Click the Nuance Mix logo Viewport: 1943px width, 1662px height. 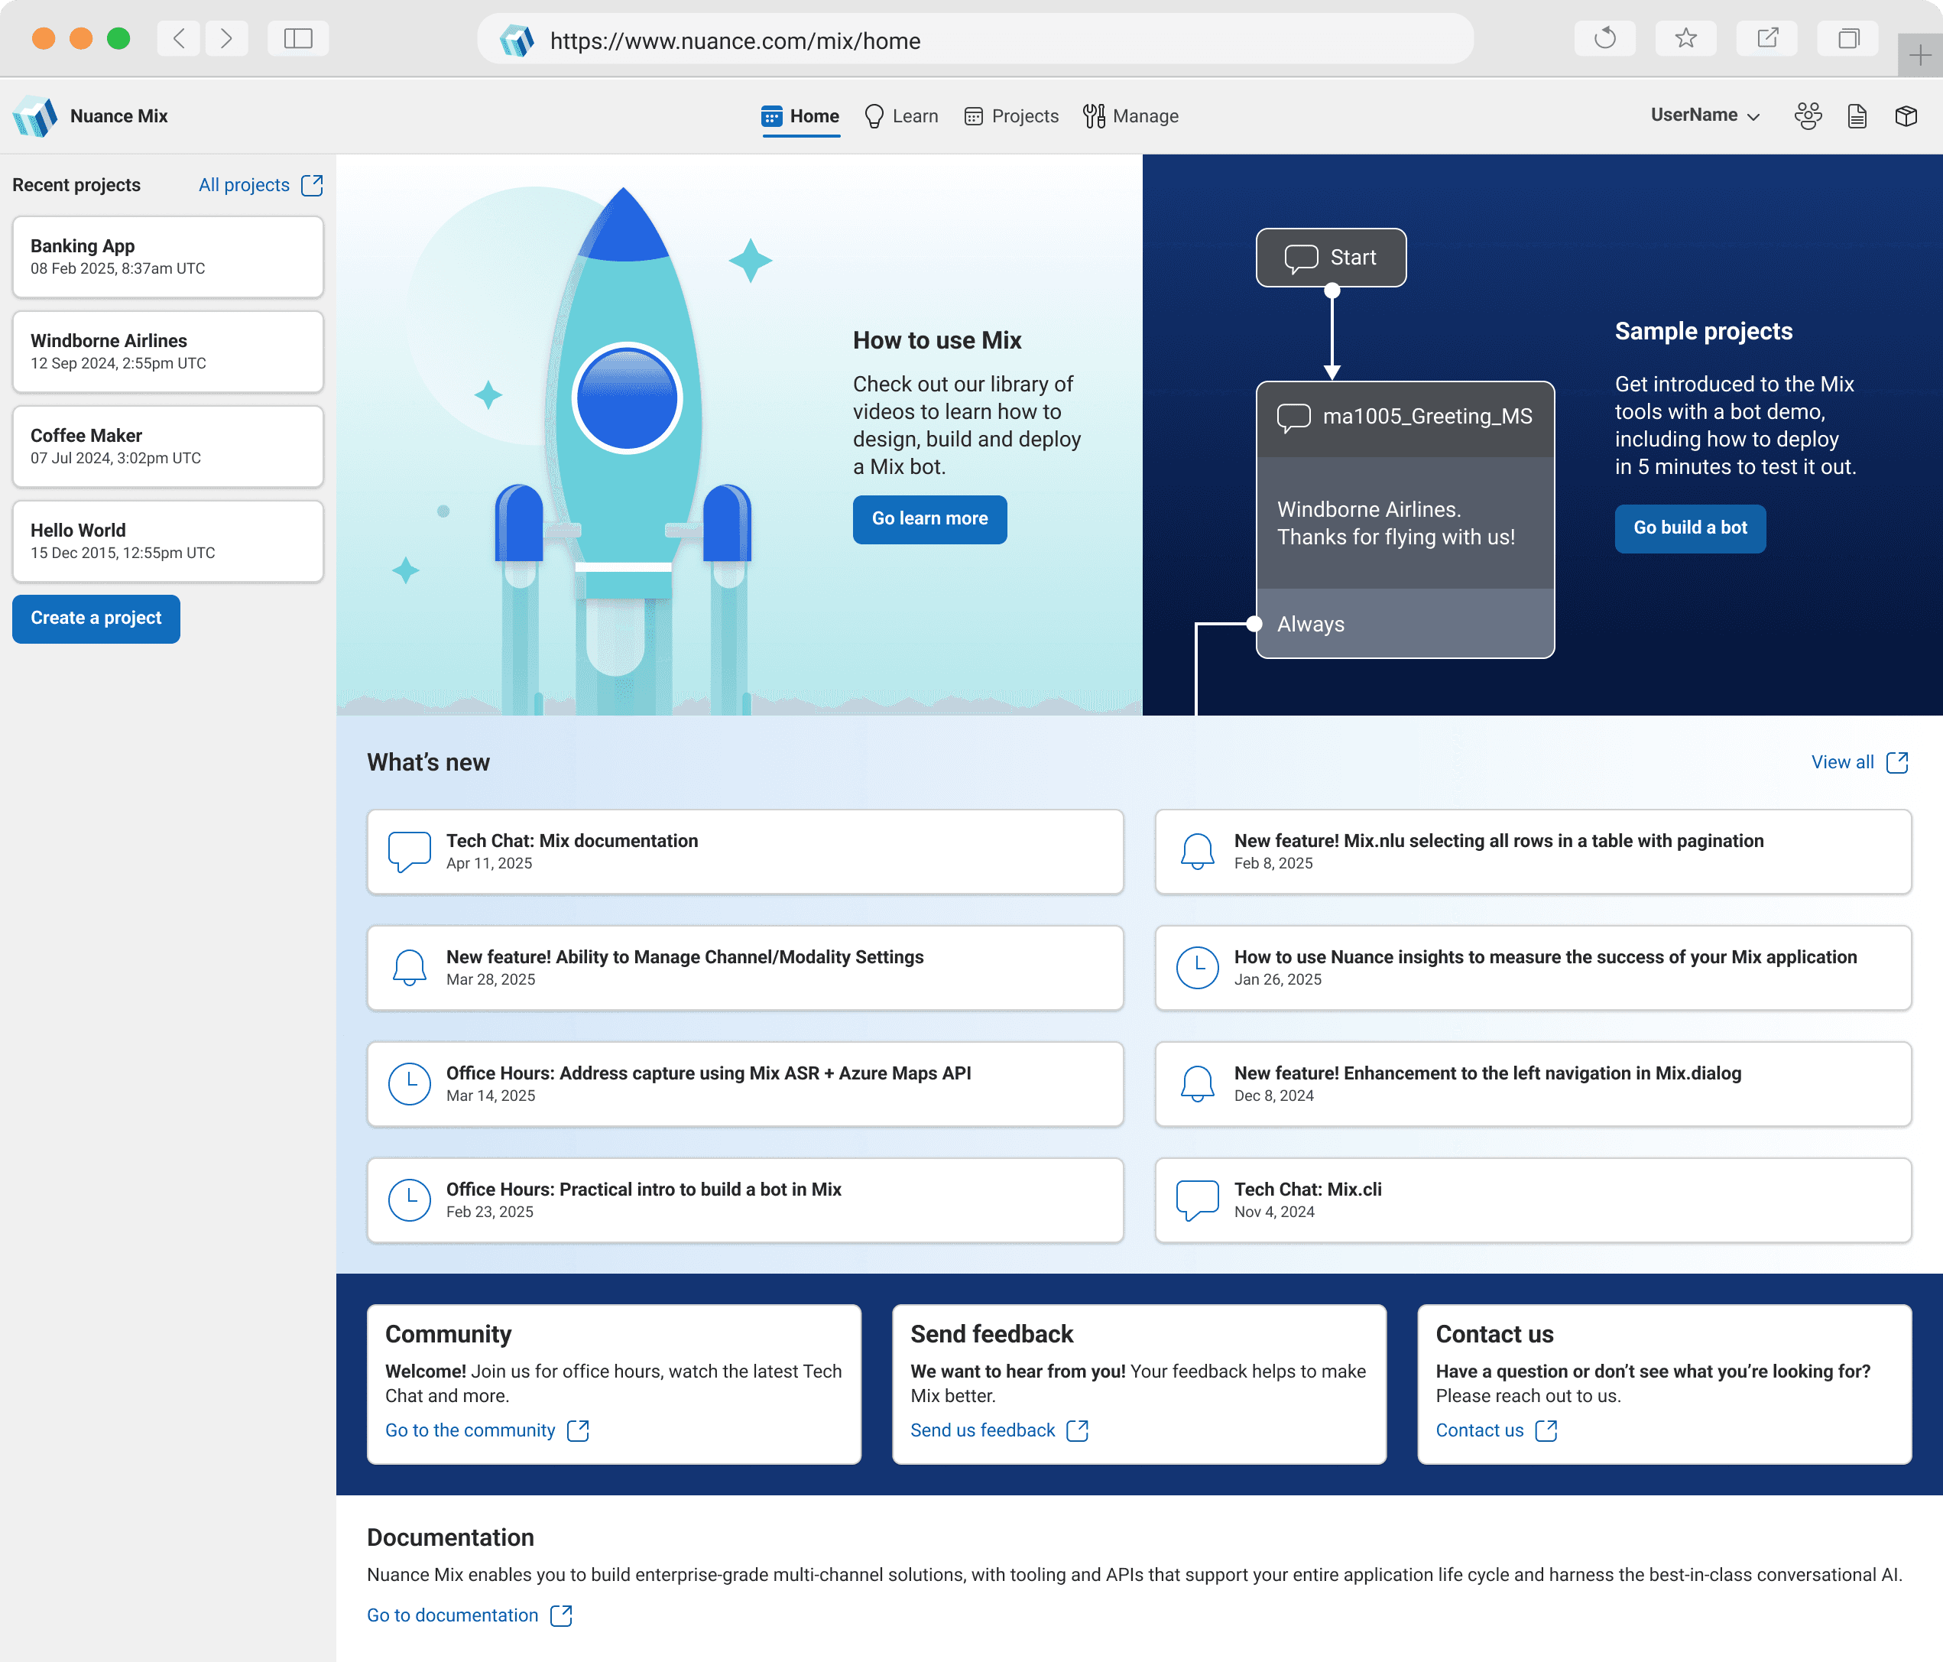(x=36, y=116)
